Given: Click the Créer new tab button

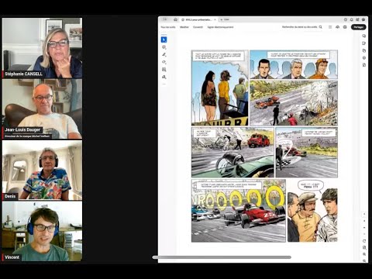Looking at the screenshot, I should (x=226, y=19).
